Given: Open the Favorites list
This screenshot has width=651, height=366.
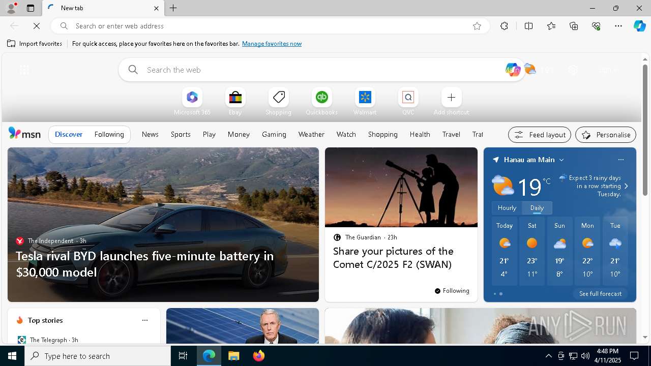Looking at the screenshot, I should tap(551, 26).
